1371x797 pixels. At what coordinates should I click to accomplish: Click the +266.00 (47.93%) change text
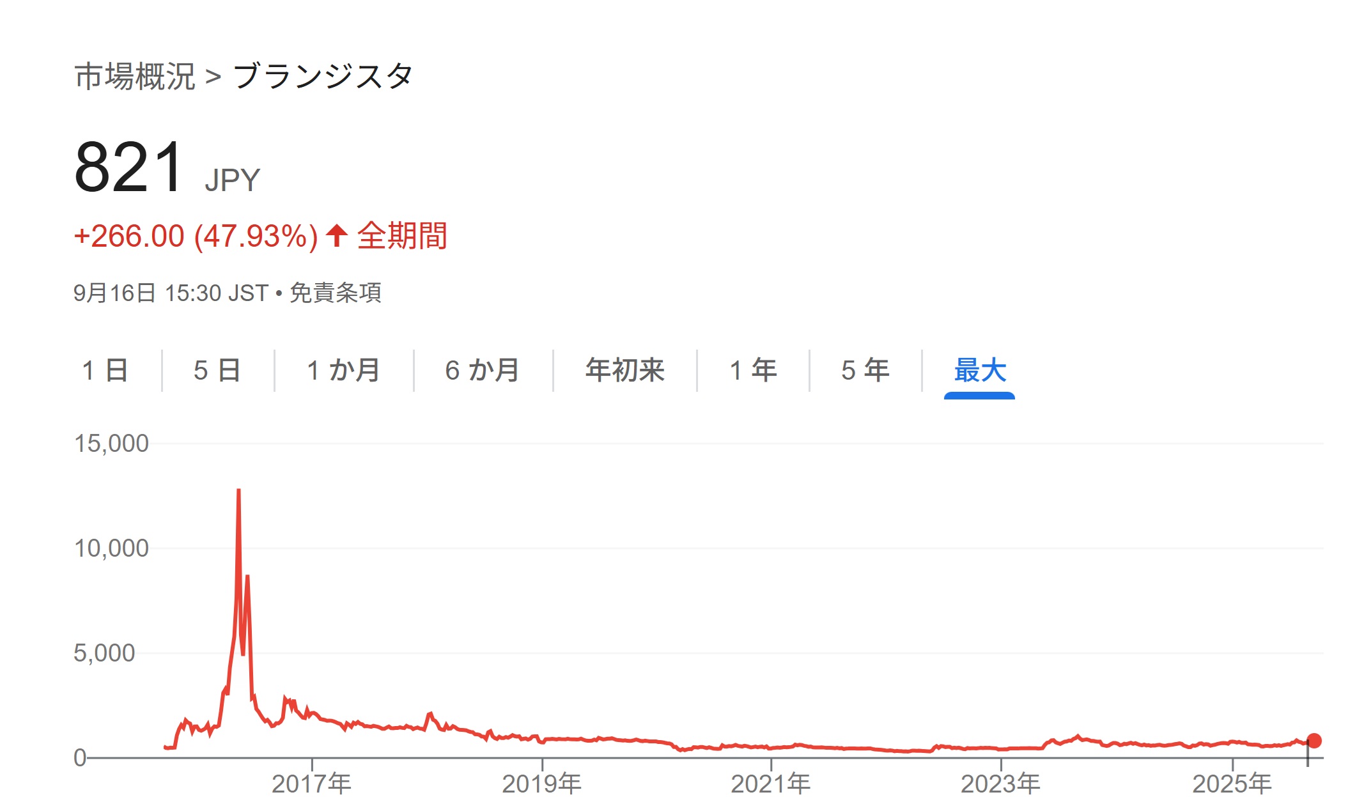coord(196,236)
